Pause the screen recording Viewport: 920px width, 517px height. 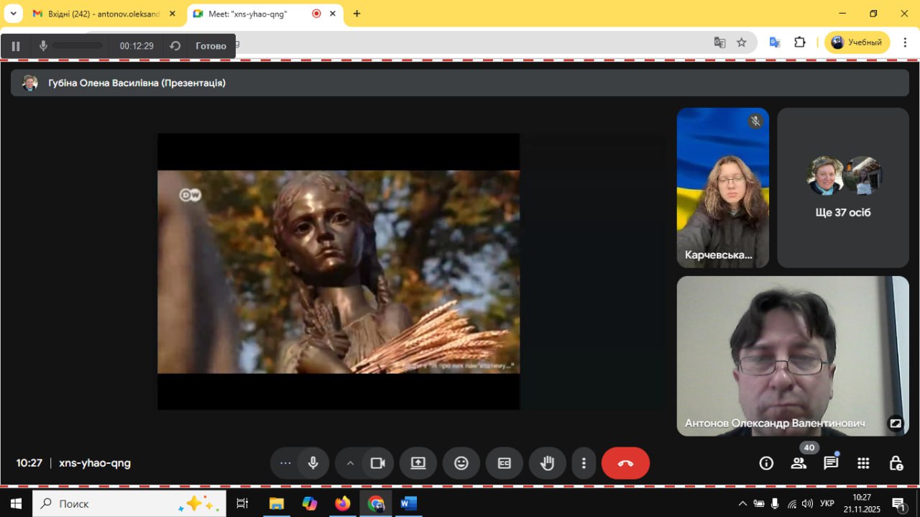point(16,46)
